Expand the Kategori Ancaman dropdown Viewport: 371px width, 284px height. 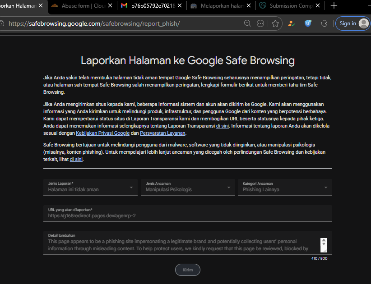coord(285,187)
